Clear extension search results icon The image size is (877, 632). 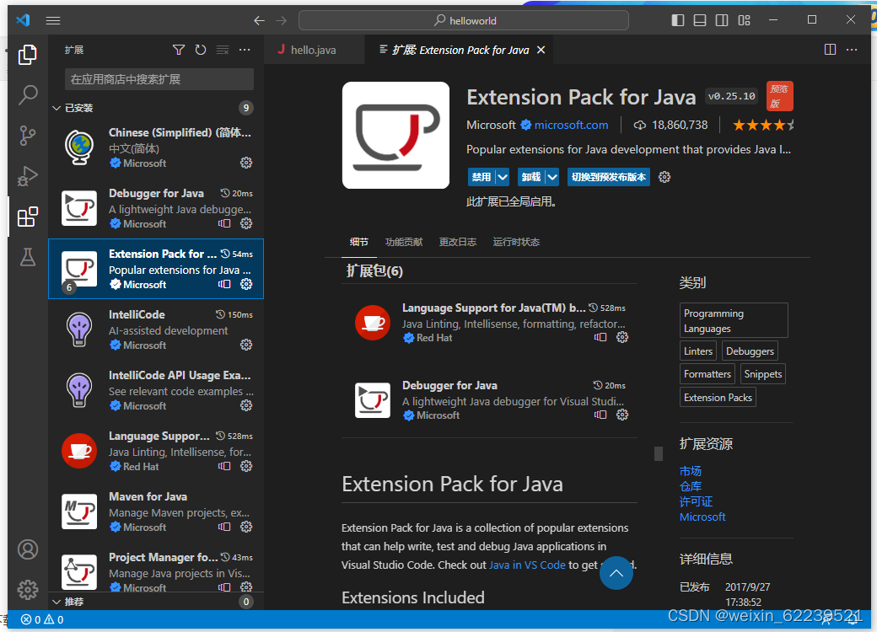223,50
